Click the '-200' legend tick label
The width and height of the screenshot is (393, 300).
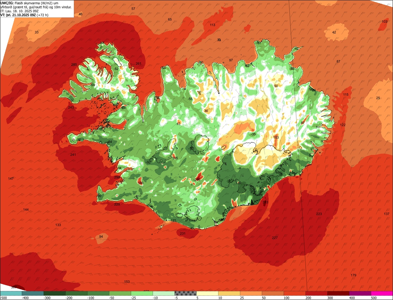click(x=68, y=298)
